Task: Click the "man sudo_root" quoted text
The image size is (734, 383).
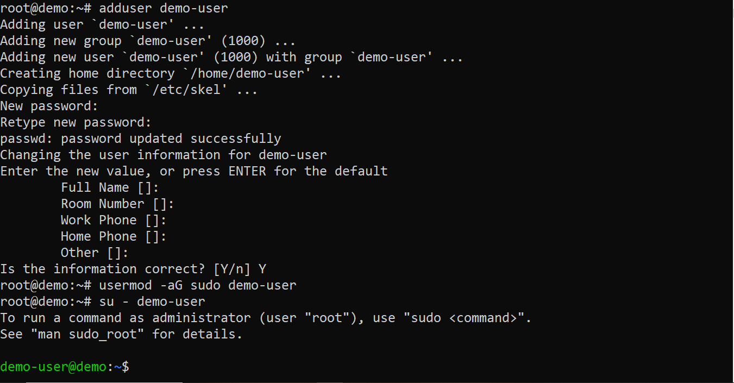Action: click(91, 334)
